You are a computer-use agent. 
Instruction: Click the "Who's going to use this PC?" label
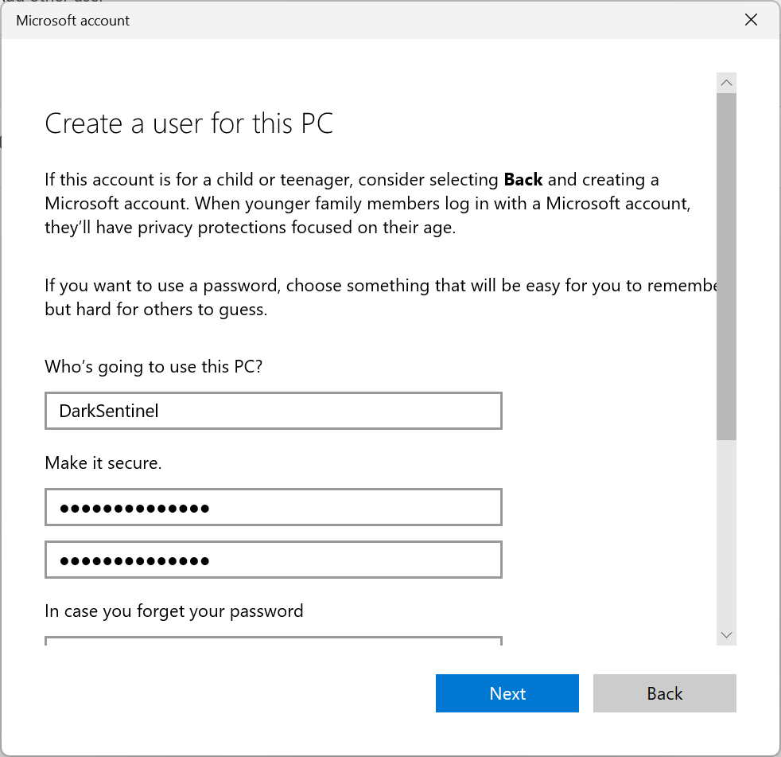coord(153,367)
